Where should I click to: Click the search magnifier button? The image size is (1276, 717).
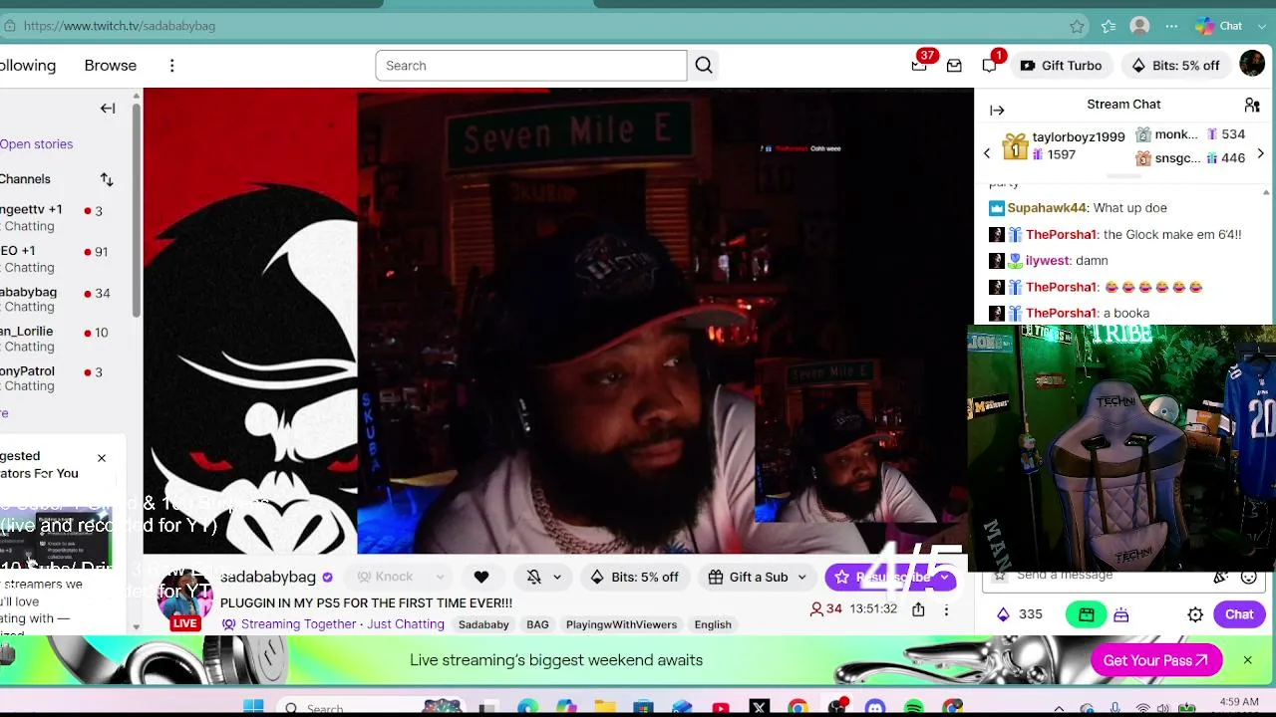[704, 66]
